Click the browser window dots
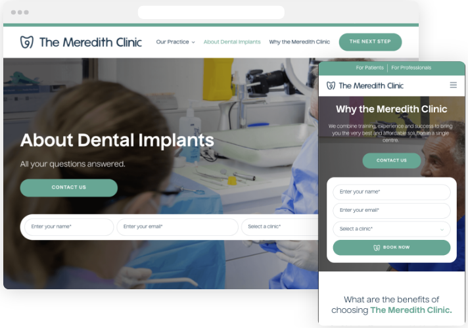This screenshot has height=328, width=468. pos(20,12)
